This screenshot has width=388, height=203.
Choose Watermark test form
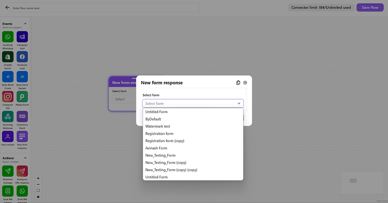pyautogui.click(x=193, y=126)
